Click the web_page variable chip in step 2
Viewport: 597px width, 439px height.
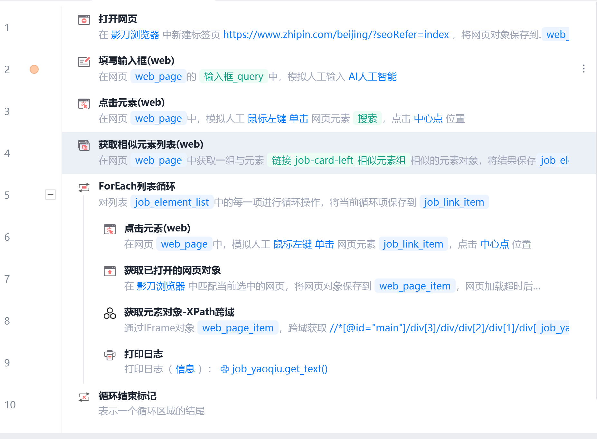pos(158,76)
